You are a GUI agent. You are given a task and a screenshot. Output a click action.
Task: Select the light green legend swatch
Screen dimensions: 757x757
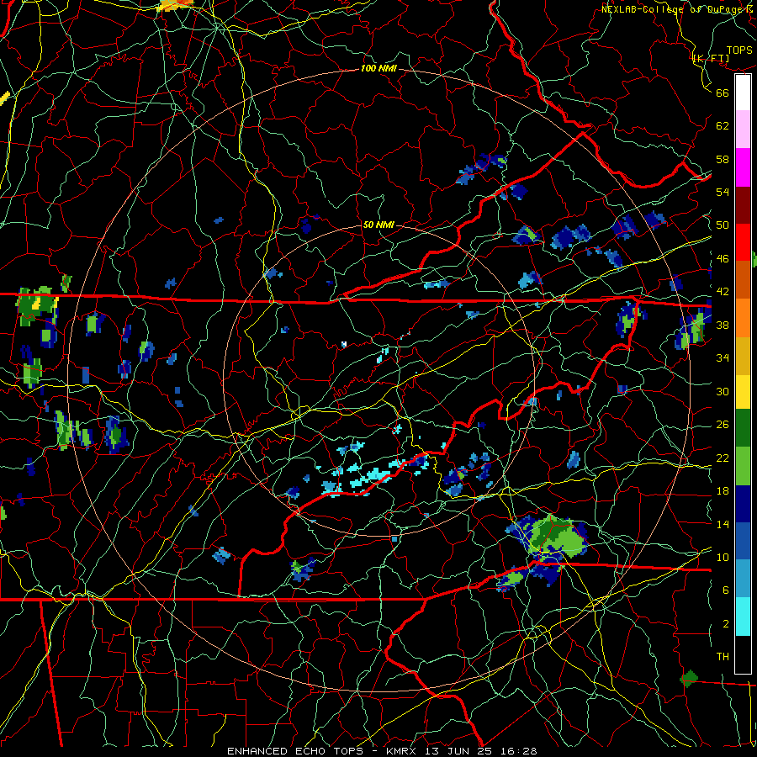coord(743,466)
